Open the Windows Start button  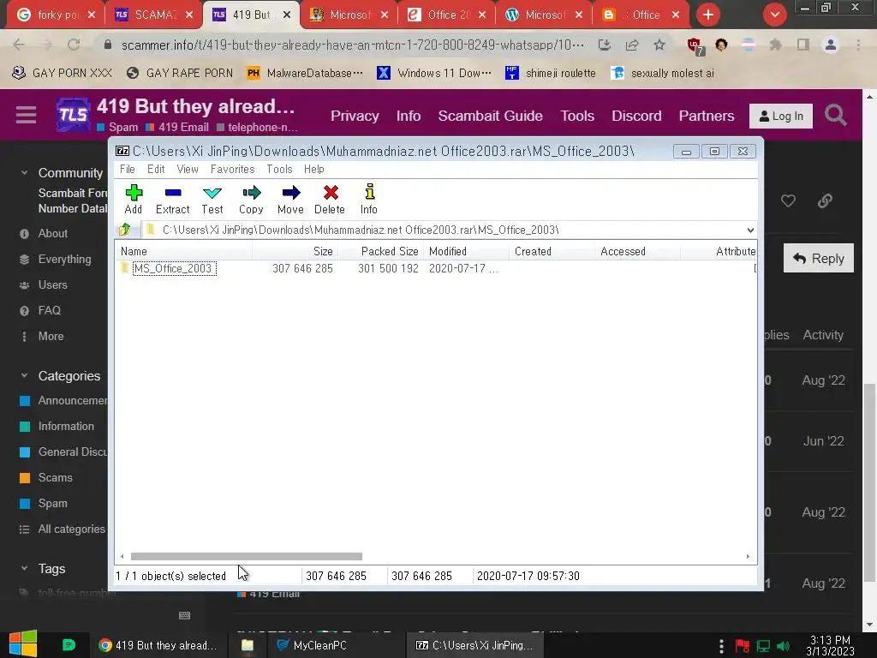(23, 644)
